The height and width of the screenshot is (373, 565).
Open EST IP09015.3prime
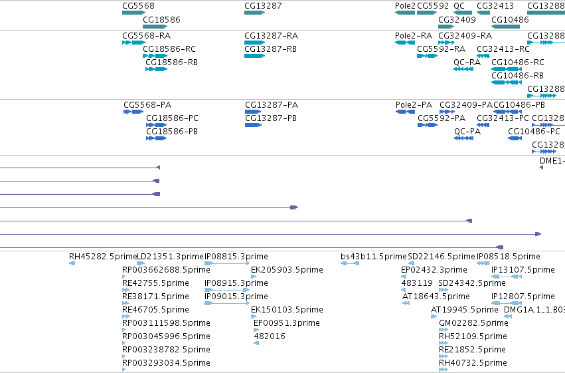227,303
